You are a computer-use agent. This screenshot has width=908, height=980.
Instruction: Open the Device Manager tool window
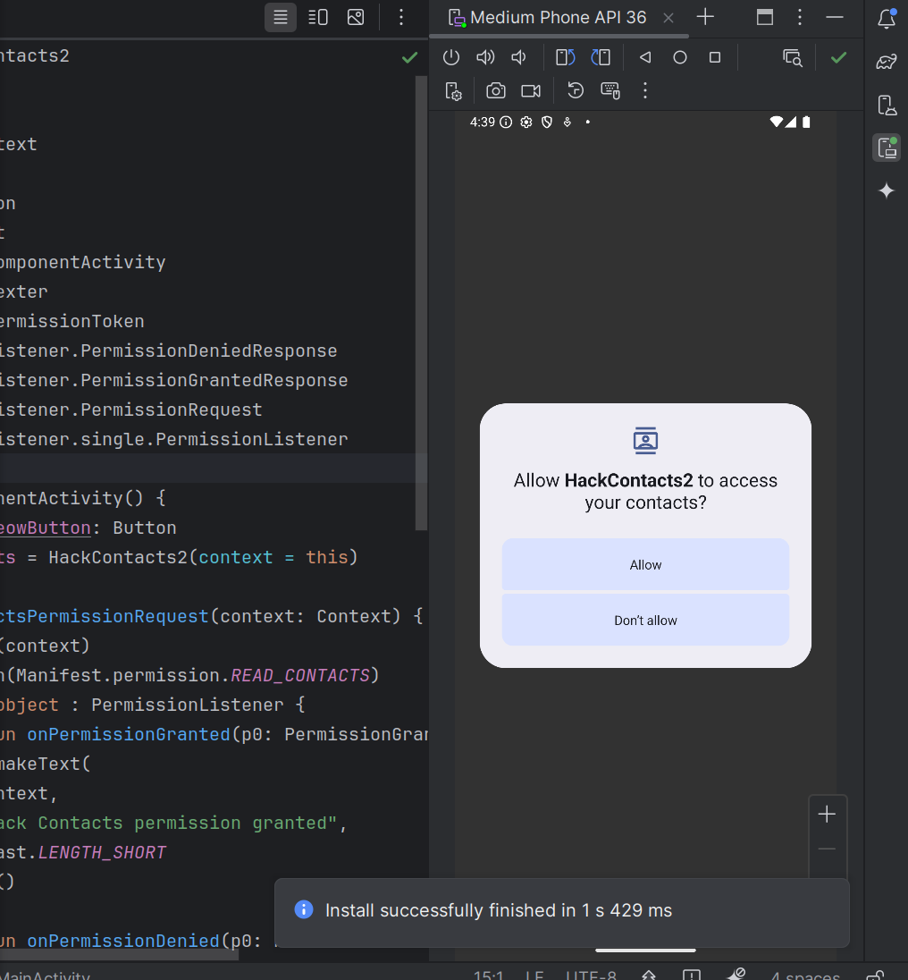(x=887, y=105)
